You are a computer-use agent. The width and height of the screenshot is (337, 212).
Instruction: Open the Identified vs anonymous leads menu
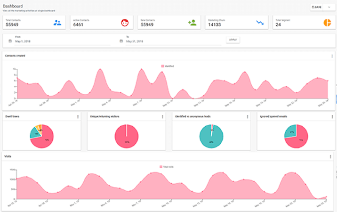[x=248, y=117]
